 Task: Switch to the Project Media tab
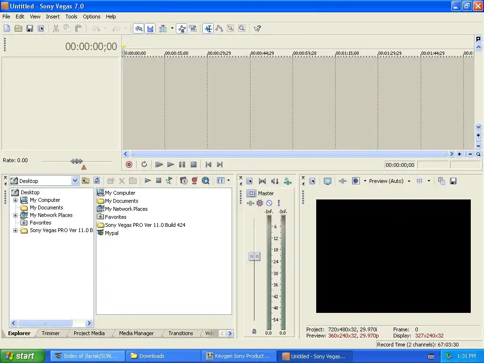[89, 333]
